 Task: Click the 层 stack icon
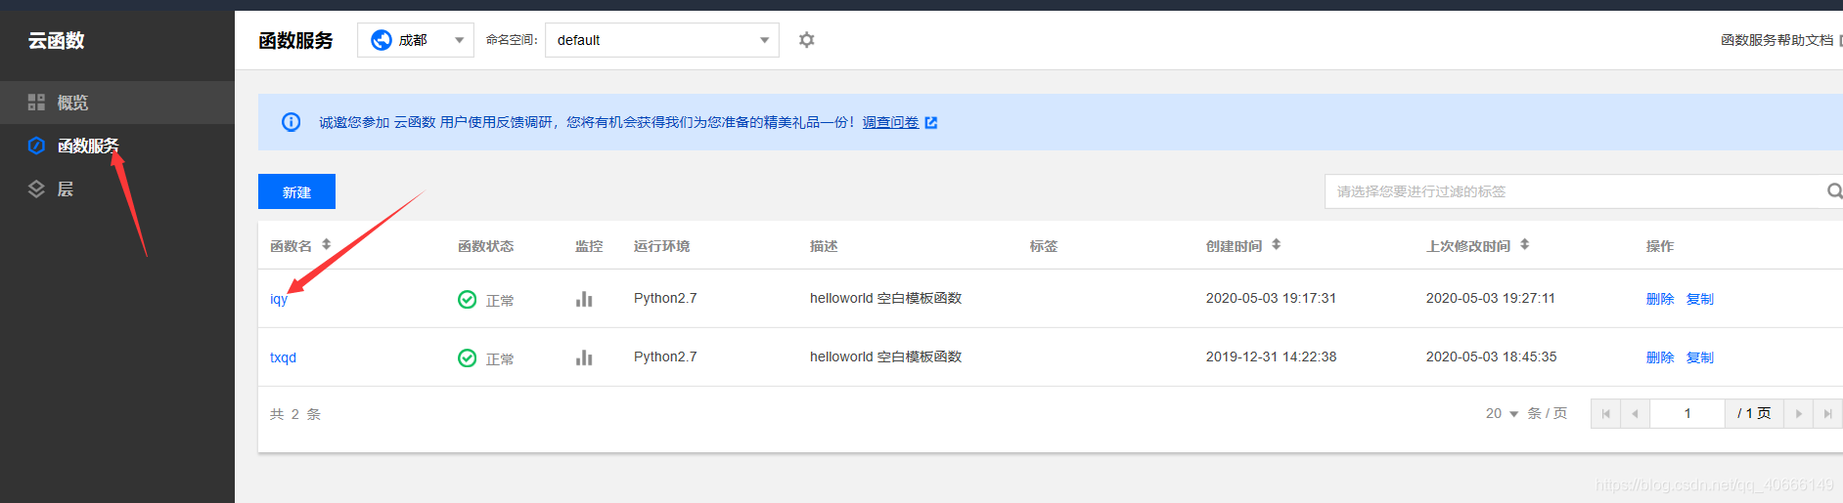(x=36, y=189)
